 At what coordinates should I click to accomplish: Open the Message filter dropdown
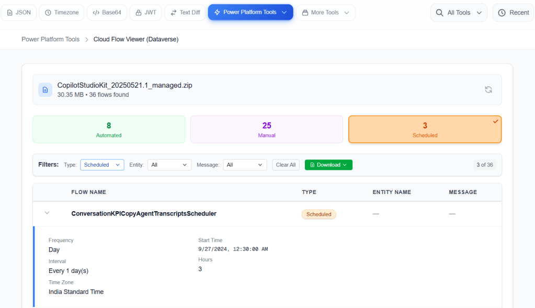tap(245, 165)
